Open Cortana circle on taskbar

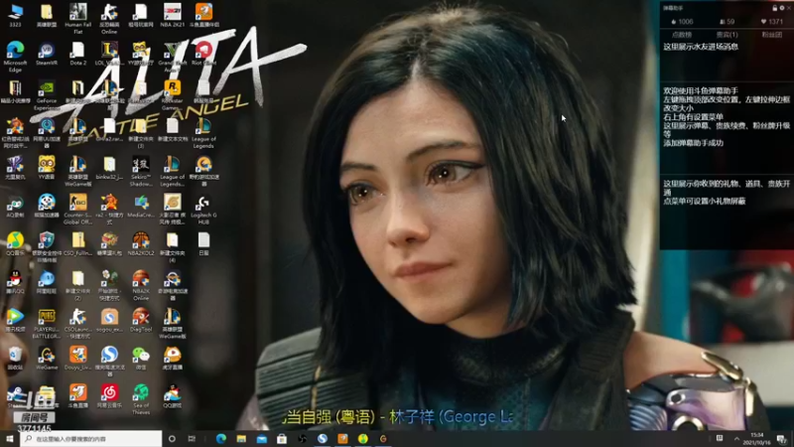tap(172, 438)
